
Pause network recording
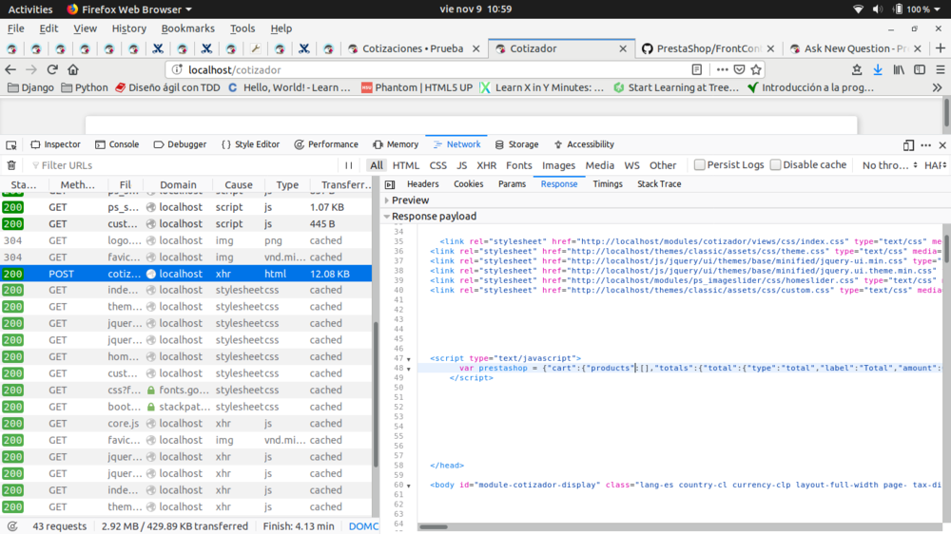click(349, 165)
